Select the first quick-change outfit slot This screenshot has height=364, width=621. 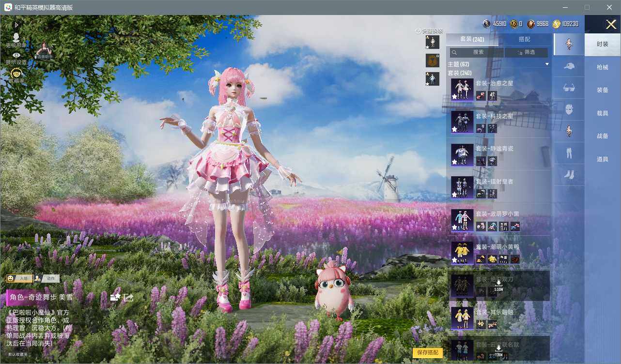[432, 42]
